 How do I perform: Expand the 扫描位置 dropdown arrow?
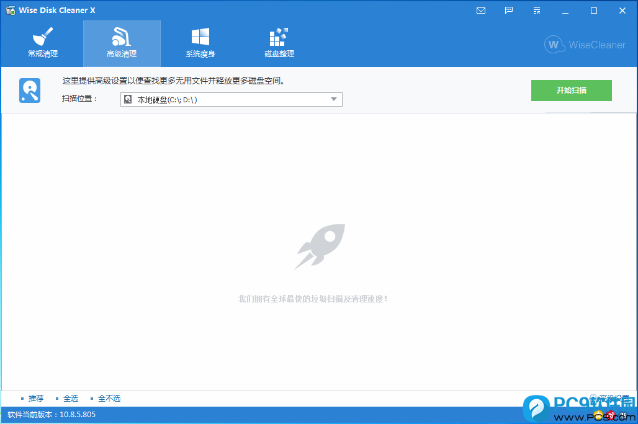334,99
